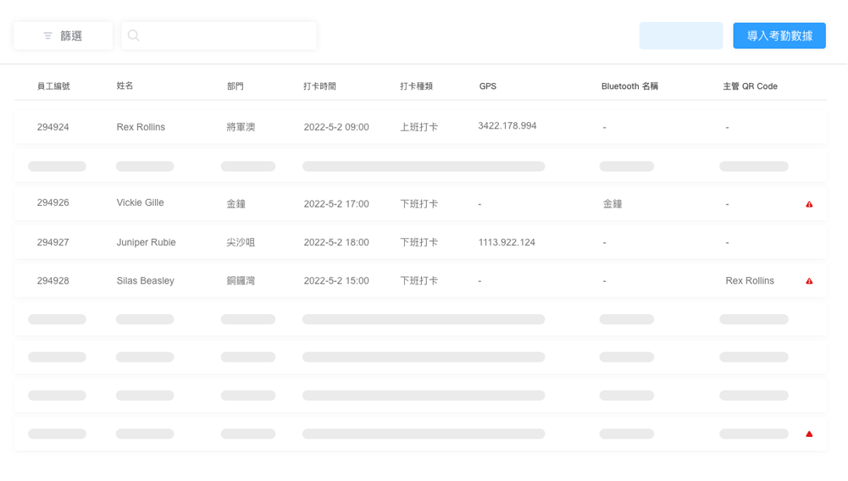This screenshot has width=848, height=481.
Task: Click 下班打卡 in Juniper Rubie row
Action: 419,242
